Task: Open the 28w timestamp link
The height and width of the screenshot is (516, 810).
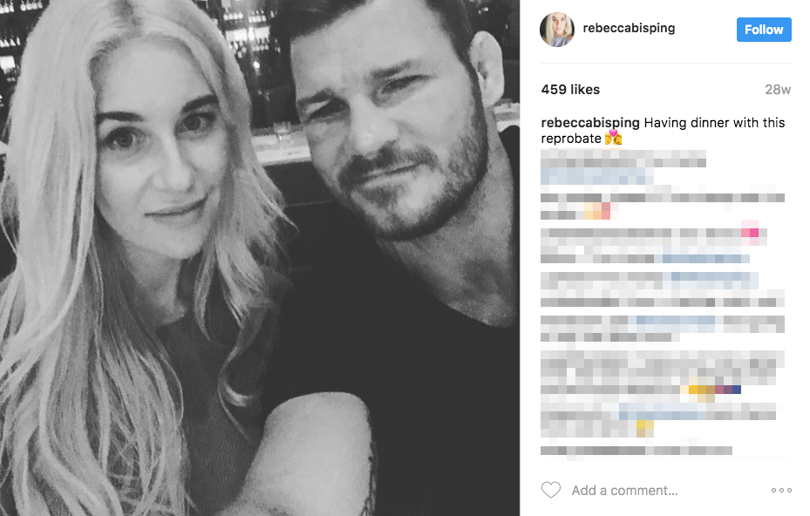Action: [x=778, y=90]
